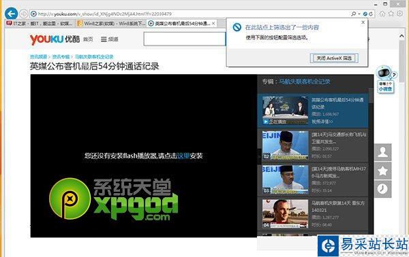Click the browser back arrow button
The width and height of the screenshot is (409, 257).
point(11,14)
